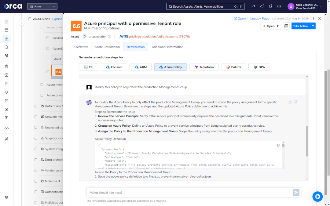330x206 pixels.
Task: Check the Neglected assets row checkbox
Action: 36,128
